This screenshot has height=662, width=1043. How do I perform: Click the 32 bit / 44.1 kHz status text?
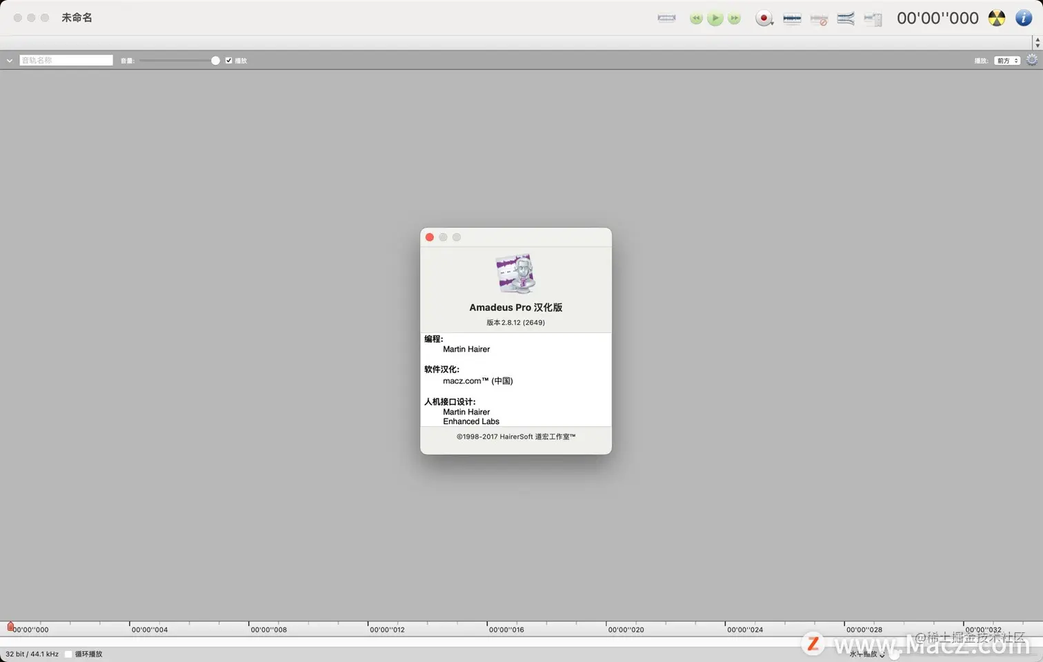coord(32,654)
